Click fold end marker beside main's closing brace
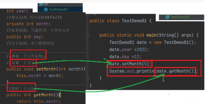The height and width of the screenshot is (104, 209). pos(88,78)
